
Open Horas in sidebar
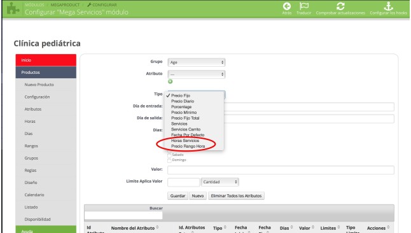pos(46,121)
